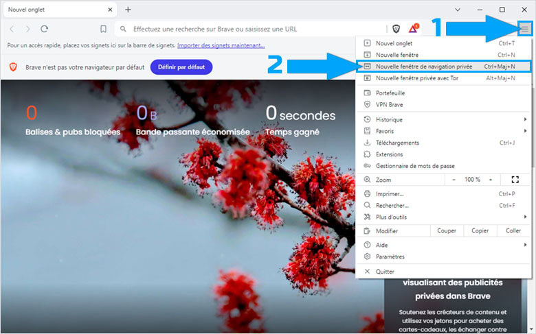This screenshot has height=334, width=536.
Task: Expand the Favoris submenu
Action: [443, 132]
